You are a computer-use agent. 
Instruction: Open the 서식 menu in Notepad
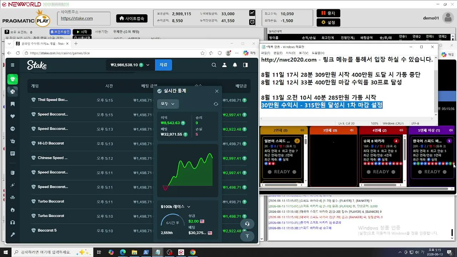(290, 53)
